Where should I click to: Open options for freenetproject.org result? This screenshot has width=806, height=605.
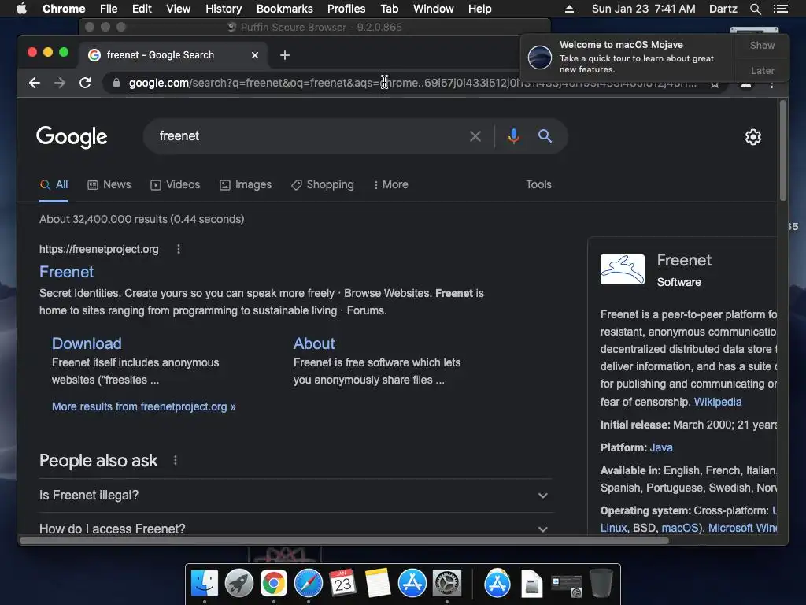(179, 249)
